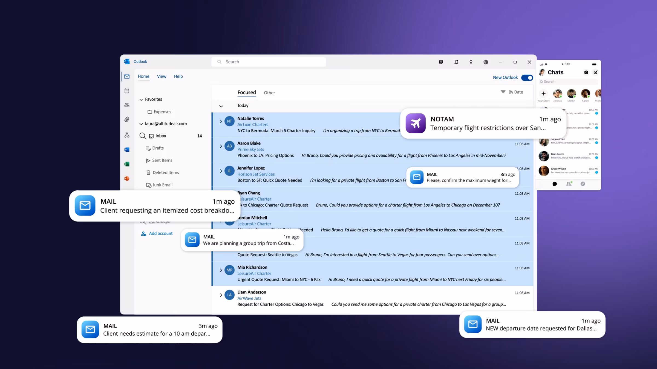
Task: Select the Home ribbon tab
Action: click(143, 76)
